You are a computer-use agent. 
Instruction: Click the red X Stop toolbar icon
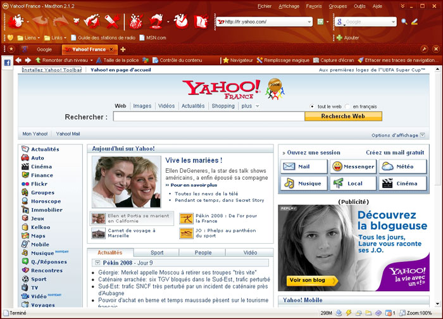112,22
